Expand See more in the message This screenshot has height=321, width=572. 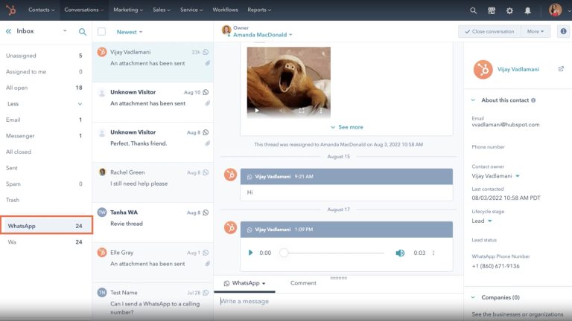point(346,127)
